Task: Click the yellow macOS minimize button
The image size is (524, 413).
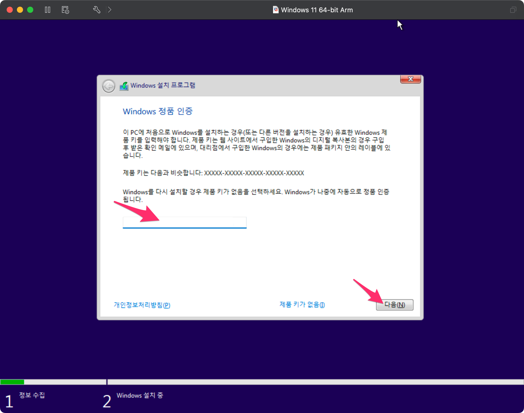Action: [20, 10]
